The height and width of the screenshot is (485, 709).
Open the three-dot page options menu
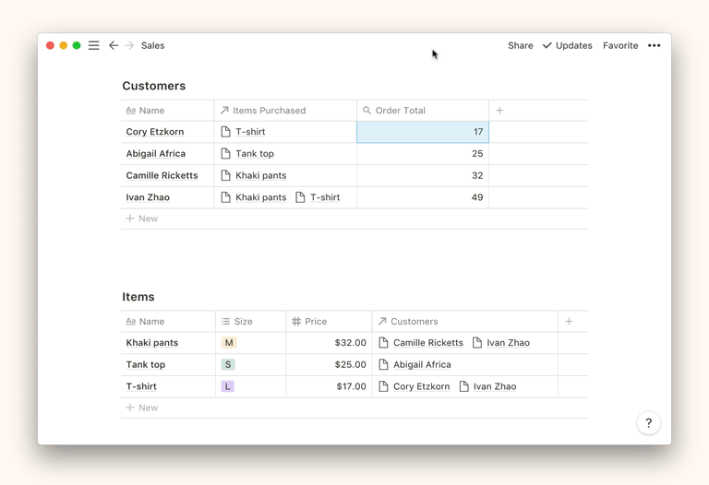[x=654, y=45]
